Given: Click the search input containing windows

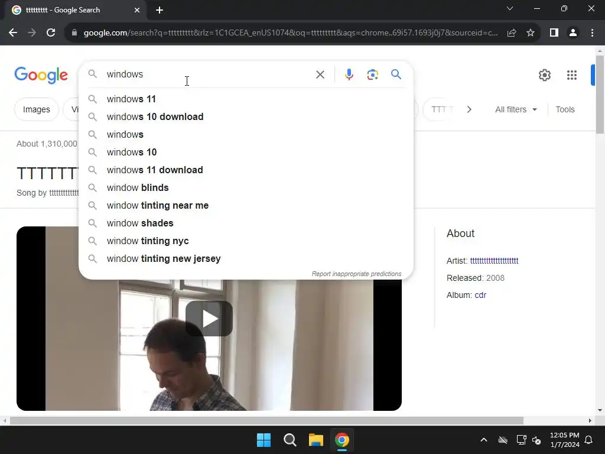Looking at the screenshot, I should (209, 74).
